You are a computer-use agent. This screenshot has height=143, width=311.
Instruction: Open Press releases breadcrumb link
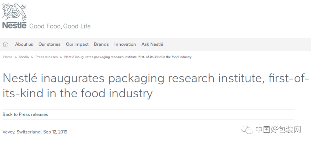pyautogui.click(x=47, y=57)
